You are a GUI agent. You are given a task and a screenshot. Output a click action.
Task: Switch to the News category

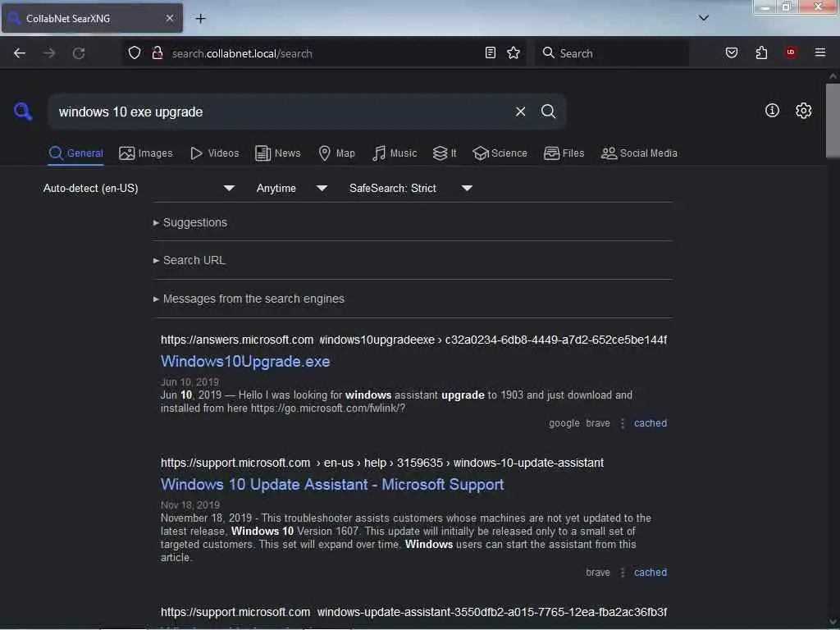pyautogui.click(x=277, y=153)
